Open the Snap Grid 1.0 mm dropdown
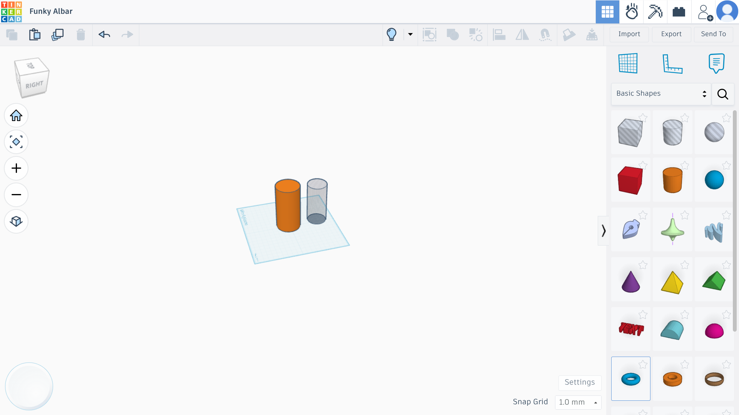This screenshot has height=415, width=739. coord(578,402)
